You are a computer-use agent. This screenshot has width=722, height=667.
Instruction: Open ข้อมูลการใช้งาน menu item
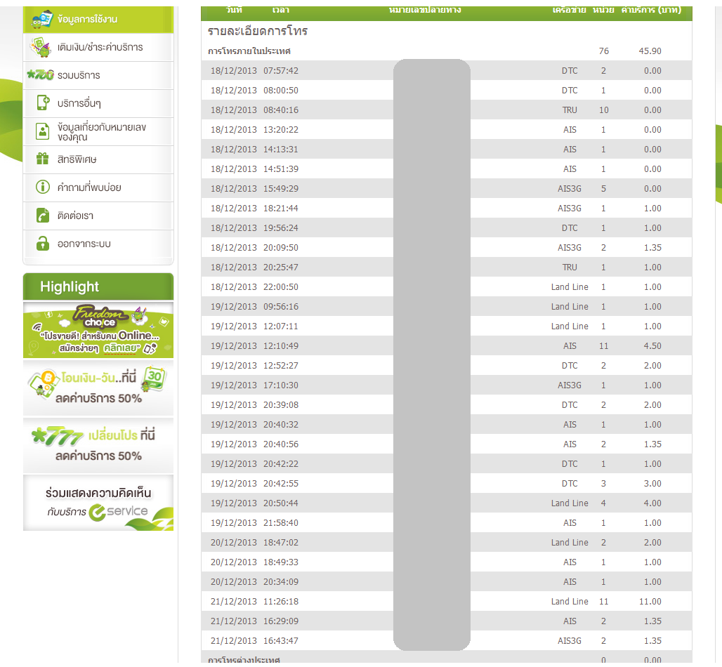tap(98, 20)
